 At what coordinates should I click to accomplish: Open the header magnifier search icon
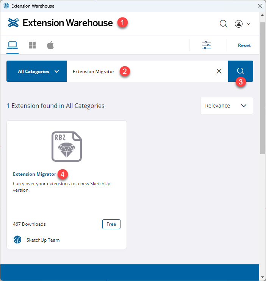click(224, 23)
